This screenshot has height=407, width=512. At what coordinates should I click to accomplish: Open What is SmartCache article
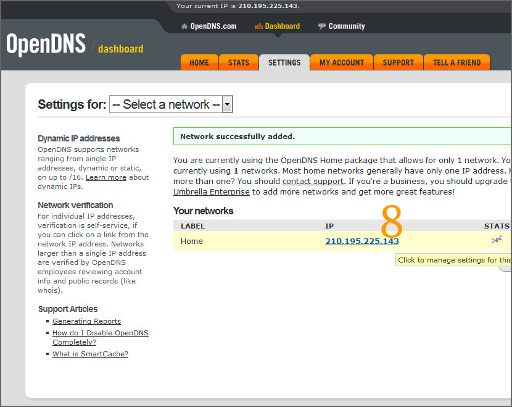tap(90, 354)
